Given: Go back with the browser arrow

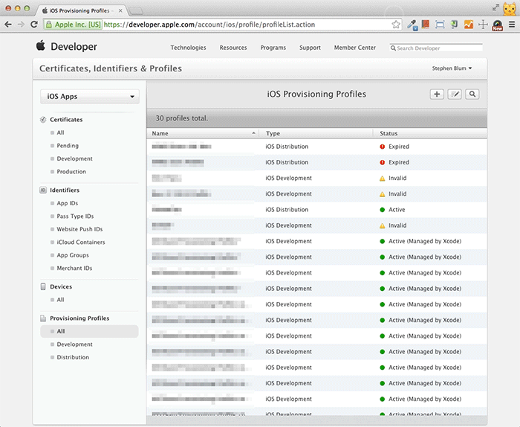Looking at the screenshot, I should [x=8, y=25].
